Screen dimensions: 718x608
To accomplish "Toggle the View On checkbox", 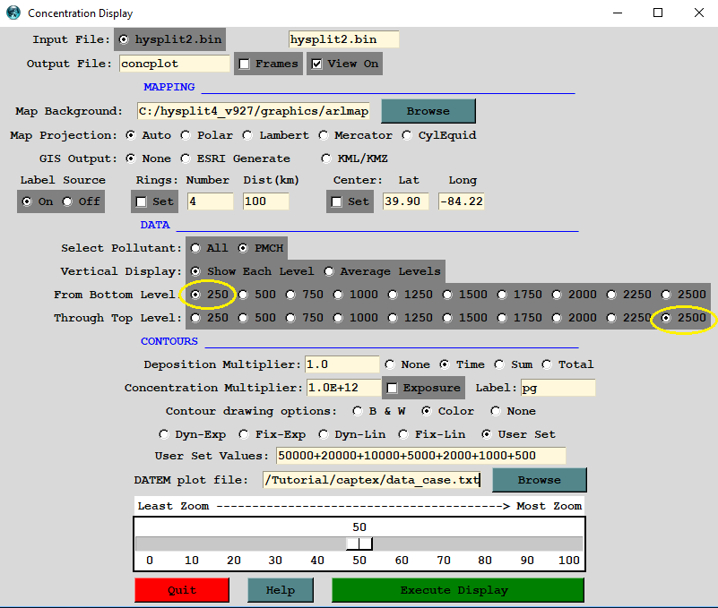I will pyautogui.click(x=316, y=64).
